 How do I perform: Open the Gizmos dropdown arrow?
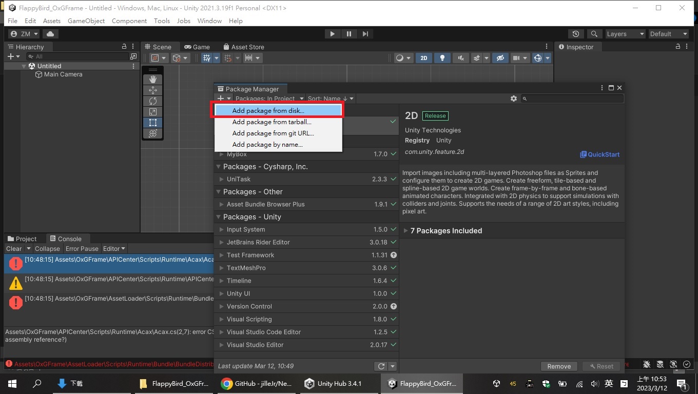click(x=548, y=58)
